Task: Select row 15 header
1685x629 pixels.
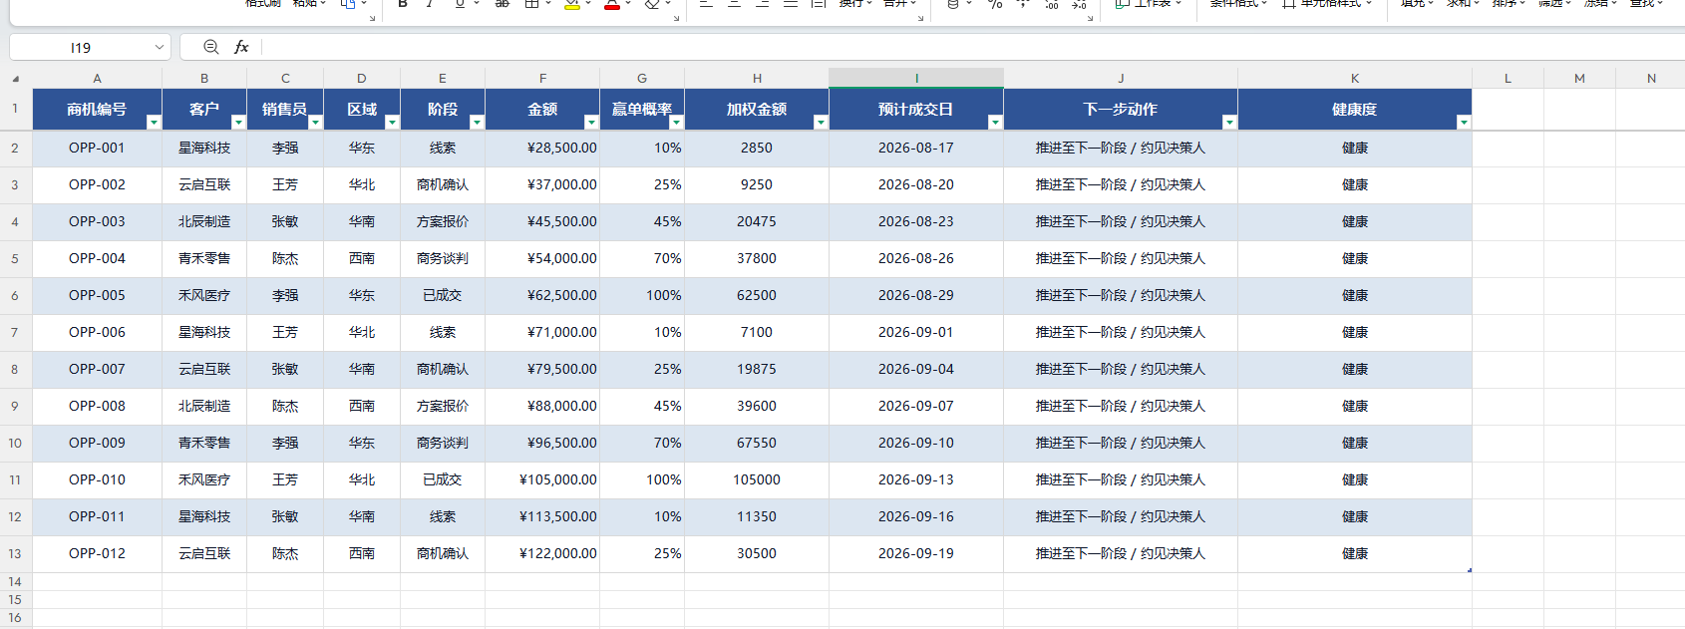Action: pyautogui.click(x=15, y=599)
